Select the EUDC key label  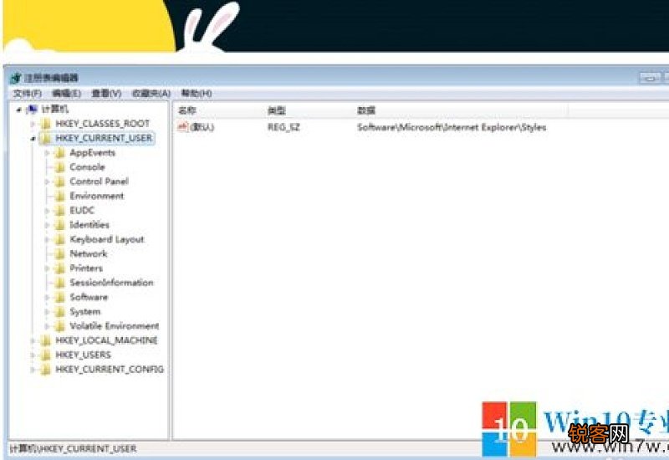click(82, 211)
